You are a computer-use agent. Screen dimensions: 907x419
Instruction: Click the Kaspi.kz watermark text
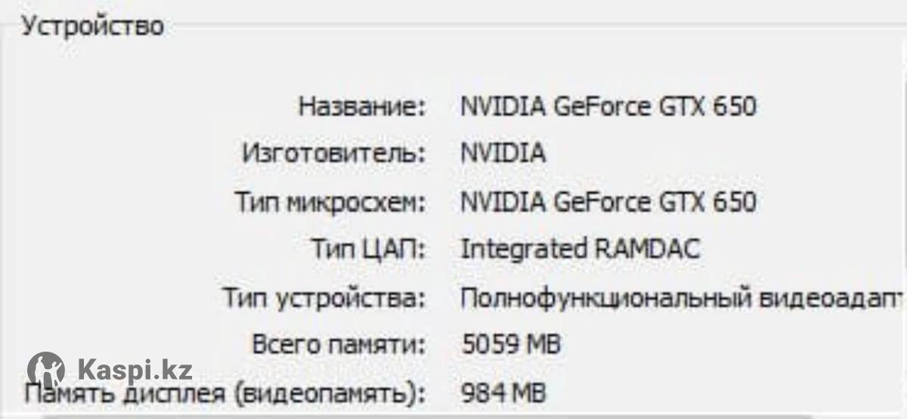pos(135,370)
